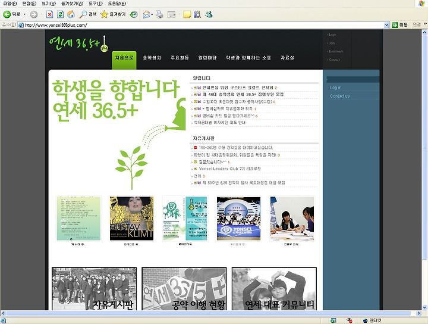Expand the toolbar overflow chevron near Links
Image resolution: width=428 pixels, height=324 pixels.
(x=425, y=24)
